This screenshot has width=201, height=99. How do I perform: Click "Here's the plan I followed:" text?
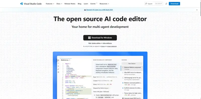point(101,92)
